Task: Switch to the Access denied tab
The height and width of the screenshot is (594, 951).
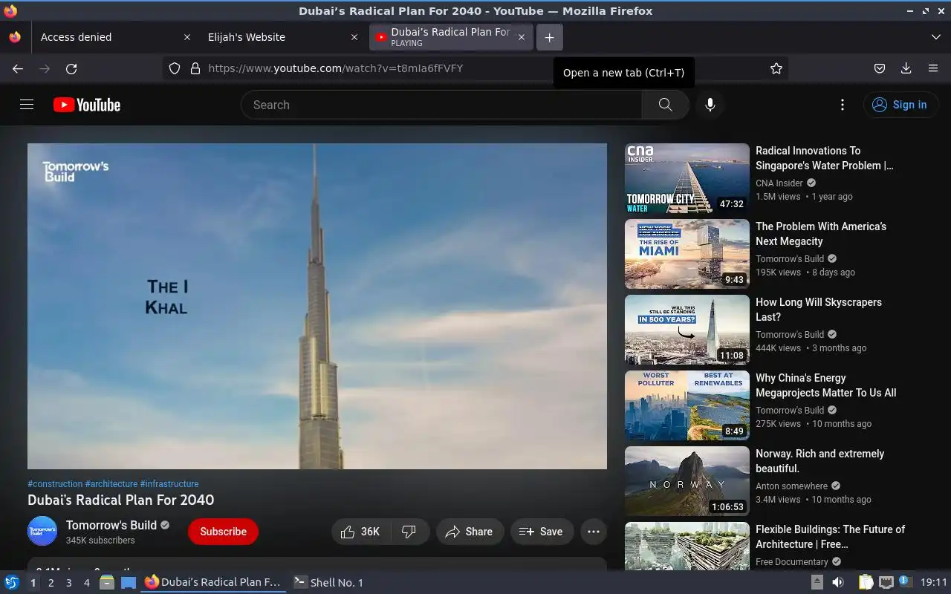Action: click(x=114, y=37)
